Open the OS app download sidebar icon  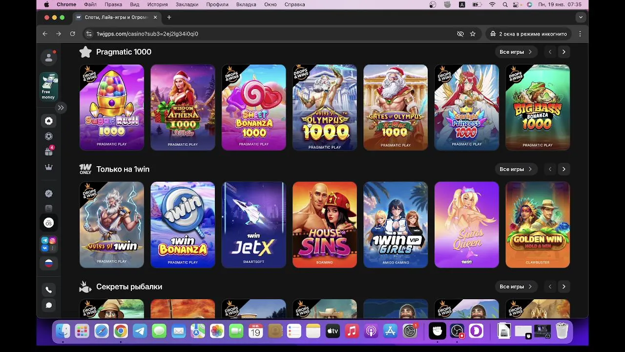point(49,223)
